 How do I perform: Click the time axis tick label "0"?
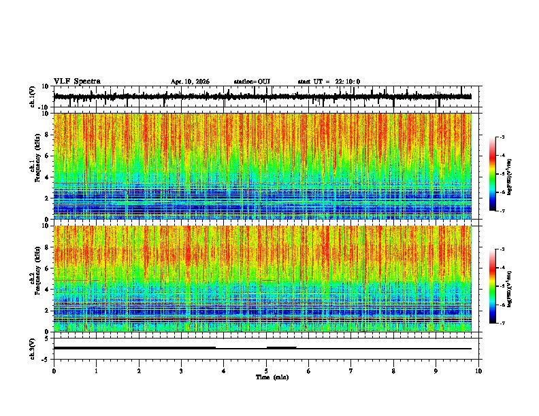tap(54, 371)
